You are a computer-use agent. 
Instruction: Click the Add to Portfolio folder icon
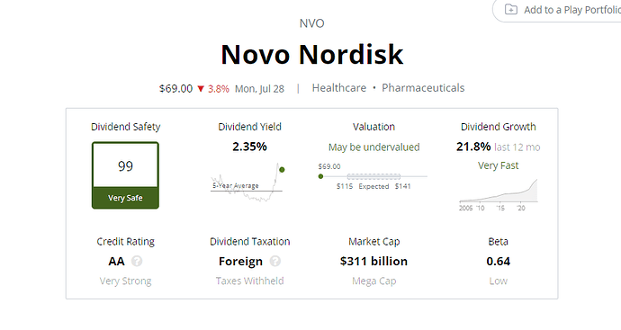click(x=511, y=10)
